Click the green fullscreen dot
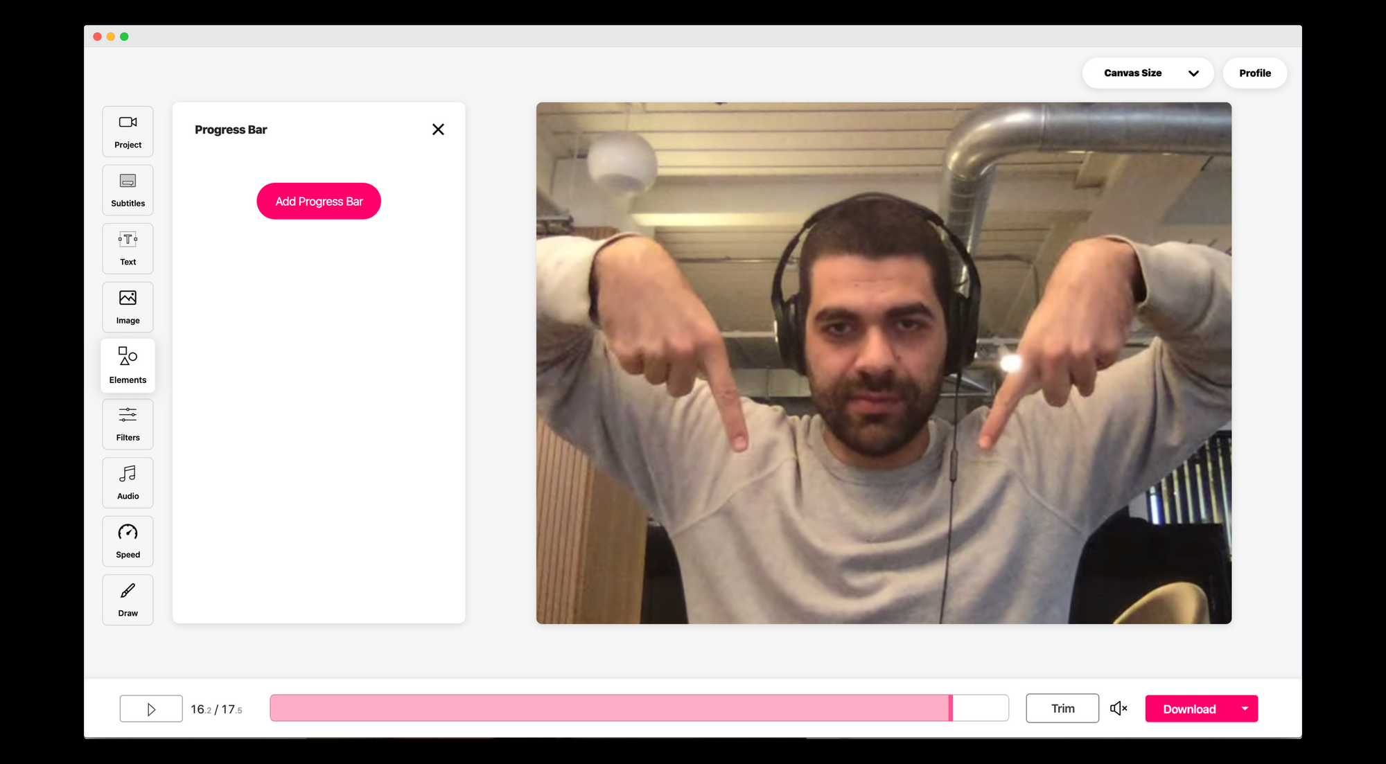Viewport: 1386px width, 764px height. (124, 37)
